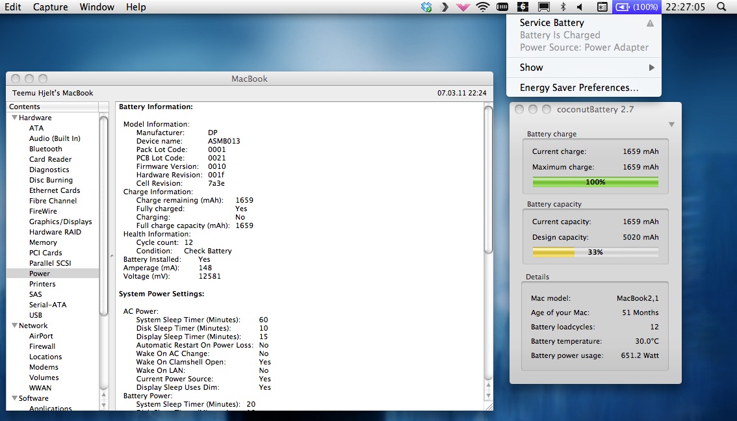Click the green battery charge bar
Viewport: 737px width, 421px height.
(x=595, y=182)
